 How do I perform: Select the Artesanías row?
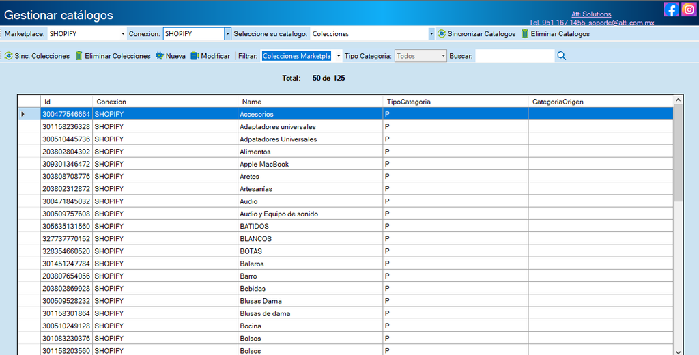point(345,189)
